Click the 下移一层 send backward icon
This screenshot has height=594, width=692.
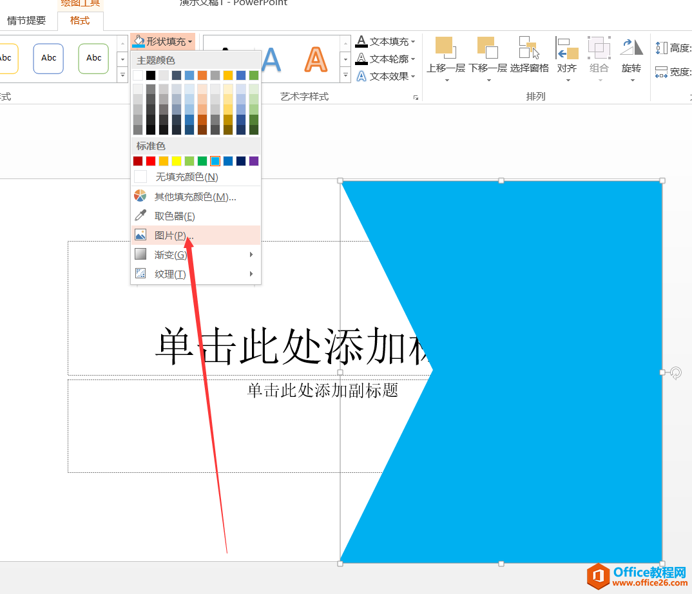[x=487, y=48]
